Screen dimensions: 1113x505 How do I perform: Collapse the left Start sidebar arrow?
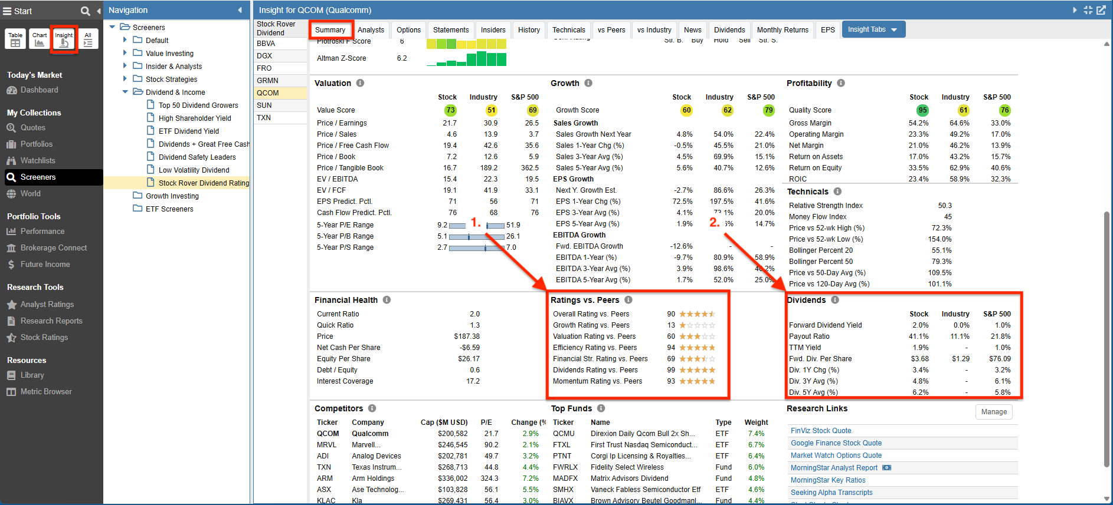(99, 11)
